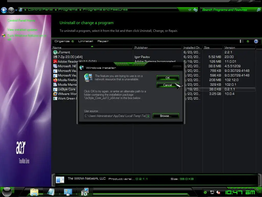Sort by Size column header
Screen dimensions: 262x197
click(213, 47)
